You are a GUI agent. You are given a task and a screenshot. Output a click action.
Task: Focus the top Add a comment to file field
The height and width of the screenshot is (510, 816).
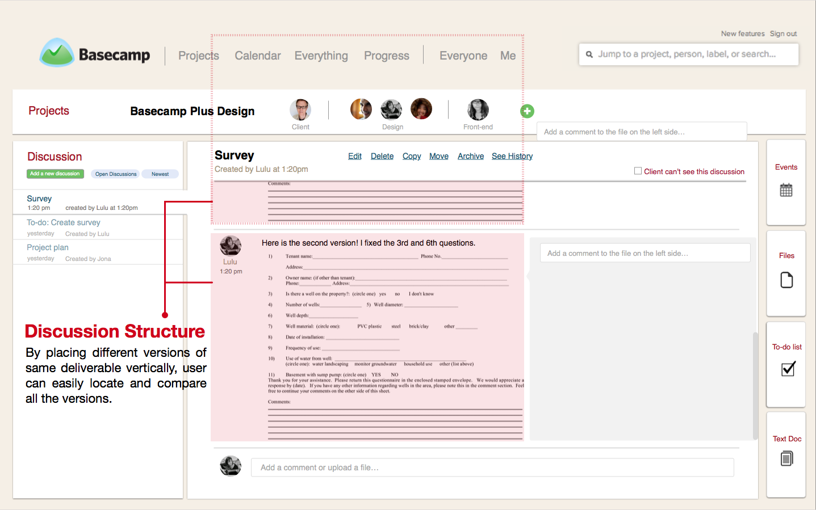point(642,132)
